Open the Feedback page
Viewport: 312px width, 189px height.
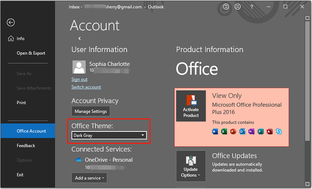(26, 145)
